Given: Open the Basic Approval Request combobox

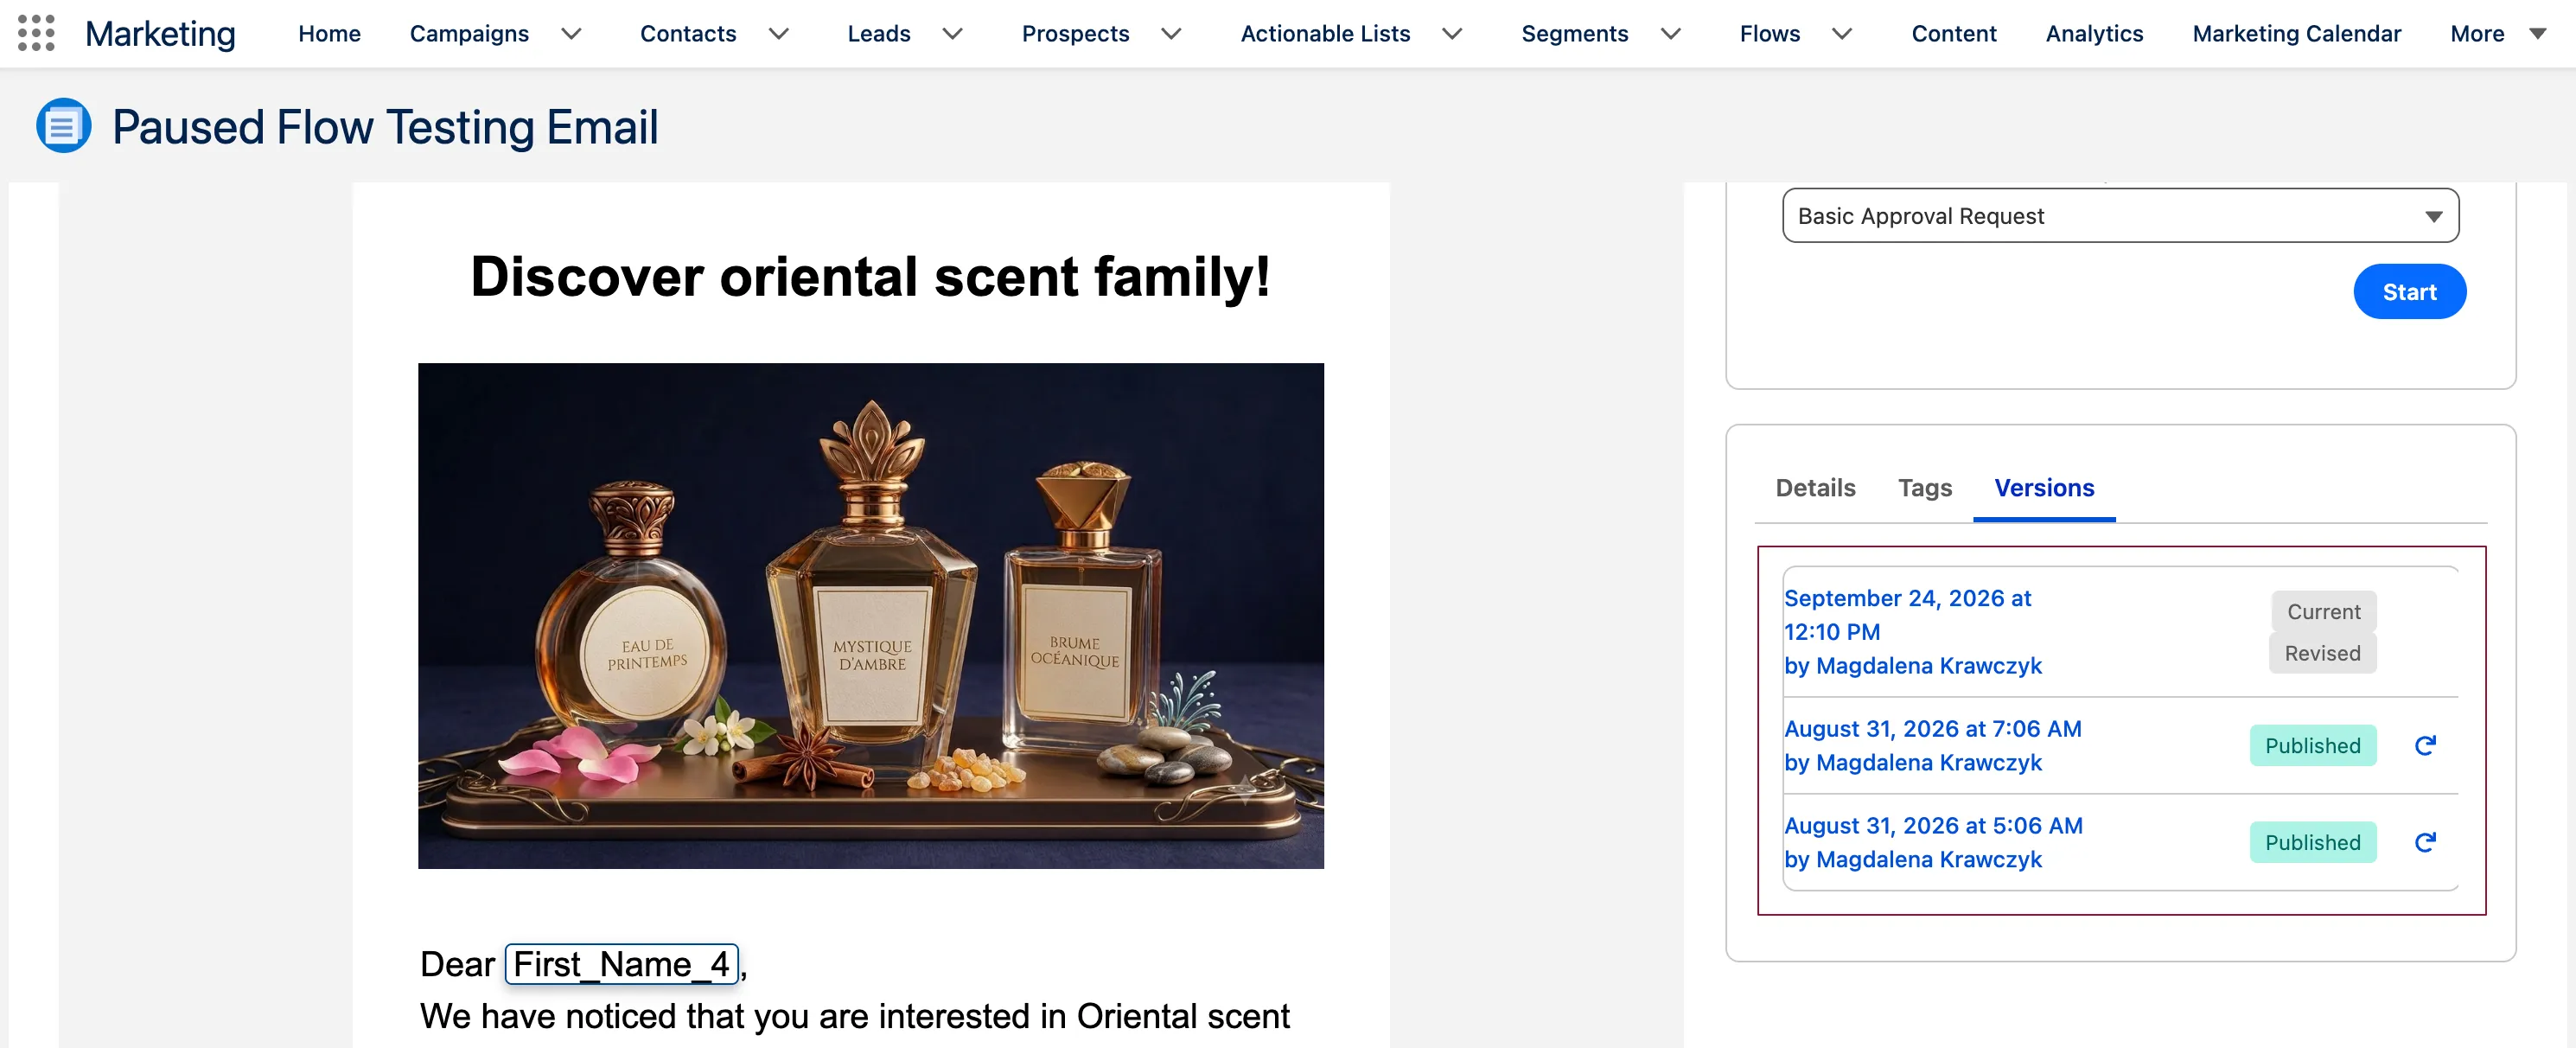Looking at the screenshot, I should coord(2120,216).
